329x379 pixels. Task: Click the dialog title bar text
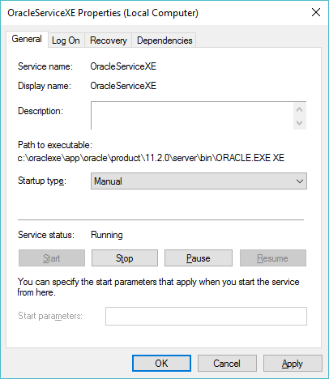103,13
